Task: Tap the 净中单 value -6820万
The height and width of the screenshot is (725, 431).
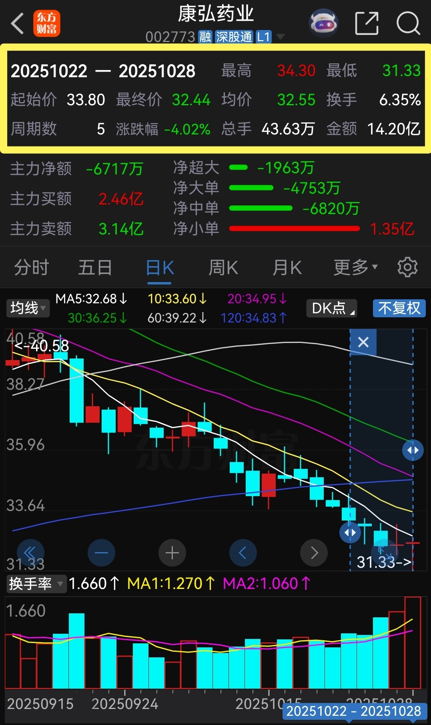Action: [331, 208]
